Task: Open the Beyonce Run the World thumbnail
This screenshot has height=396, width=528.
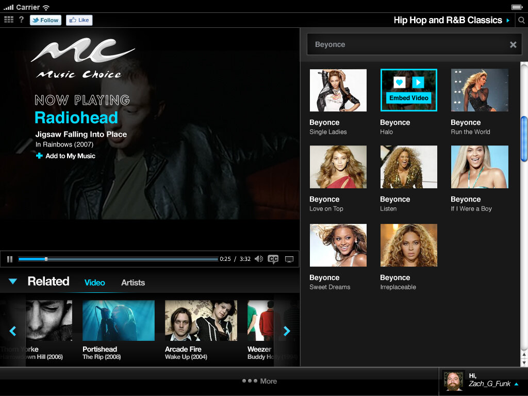Action: pos(480,90)
